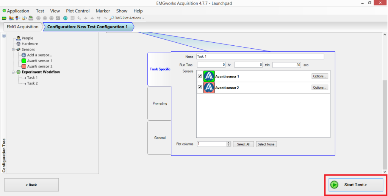Select Avanti sensor 1 in configuration tree
This screenshot has width=388, height=196.
[39, 61]
